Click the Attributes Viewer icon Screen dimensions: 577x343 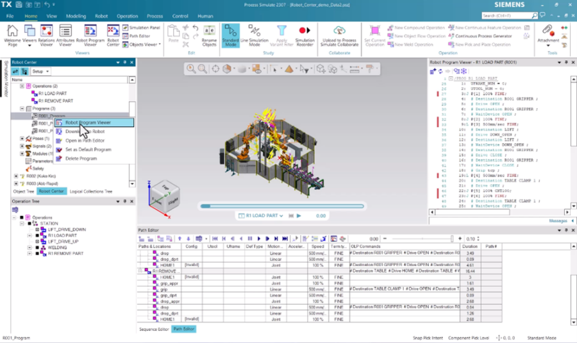point(65,35)
